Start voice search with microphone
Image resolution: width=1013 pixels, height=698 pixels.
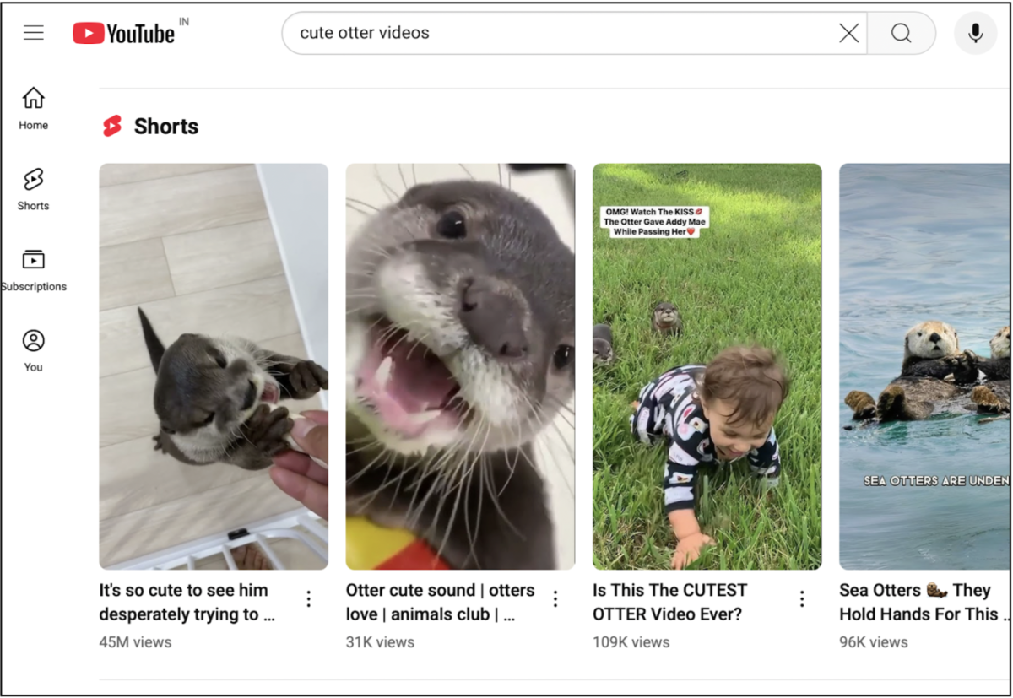coord(975,33)
